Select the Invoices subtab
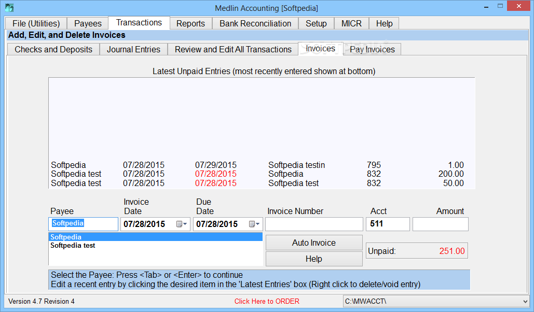The image size is (534, 312). point(321,49)
